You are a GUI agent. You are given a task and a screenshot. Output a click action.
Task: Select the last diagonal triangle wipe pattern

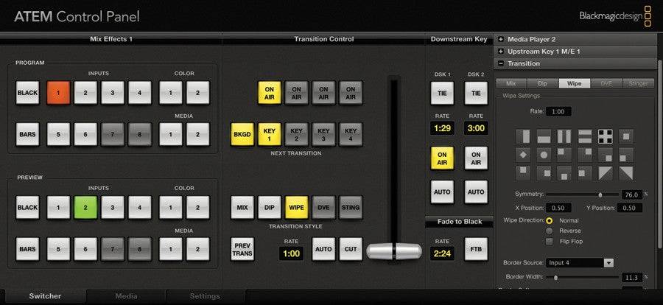tap(626, 173)
